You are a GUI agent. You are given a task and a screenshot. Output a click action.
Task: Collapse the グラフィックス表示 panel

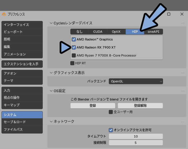point(51,73)
